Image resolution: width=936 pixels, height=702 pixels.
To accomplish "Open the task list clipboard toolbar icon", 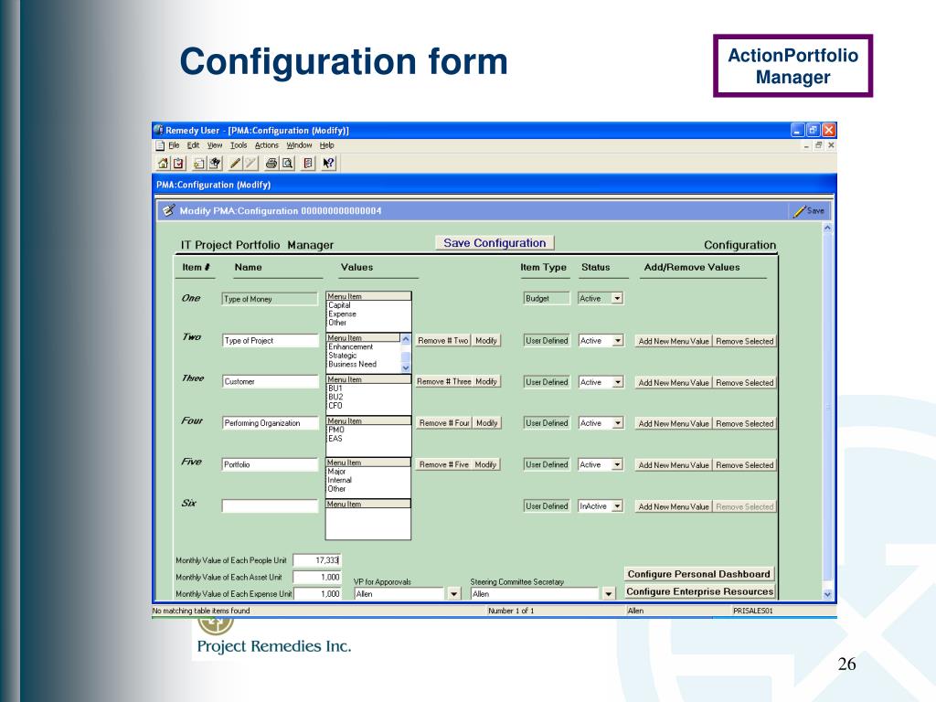I will 178,163.
